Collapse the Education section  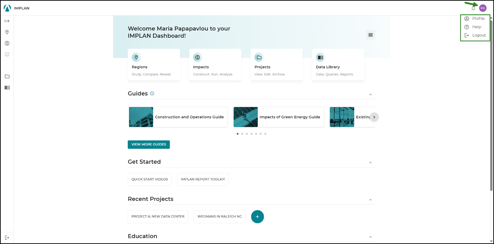coord(371,237)
